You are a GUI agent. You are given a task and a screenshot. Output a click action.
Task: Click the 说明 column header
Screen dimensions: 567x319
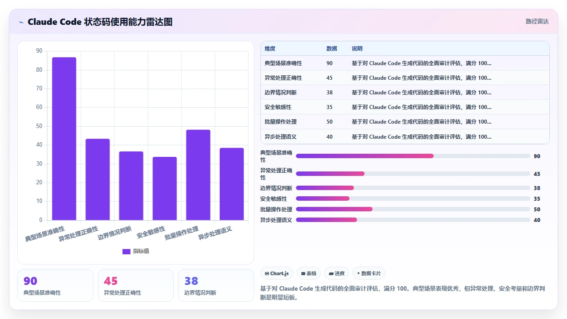[x=357, y=49]
